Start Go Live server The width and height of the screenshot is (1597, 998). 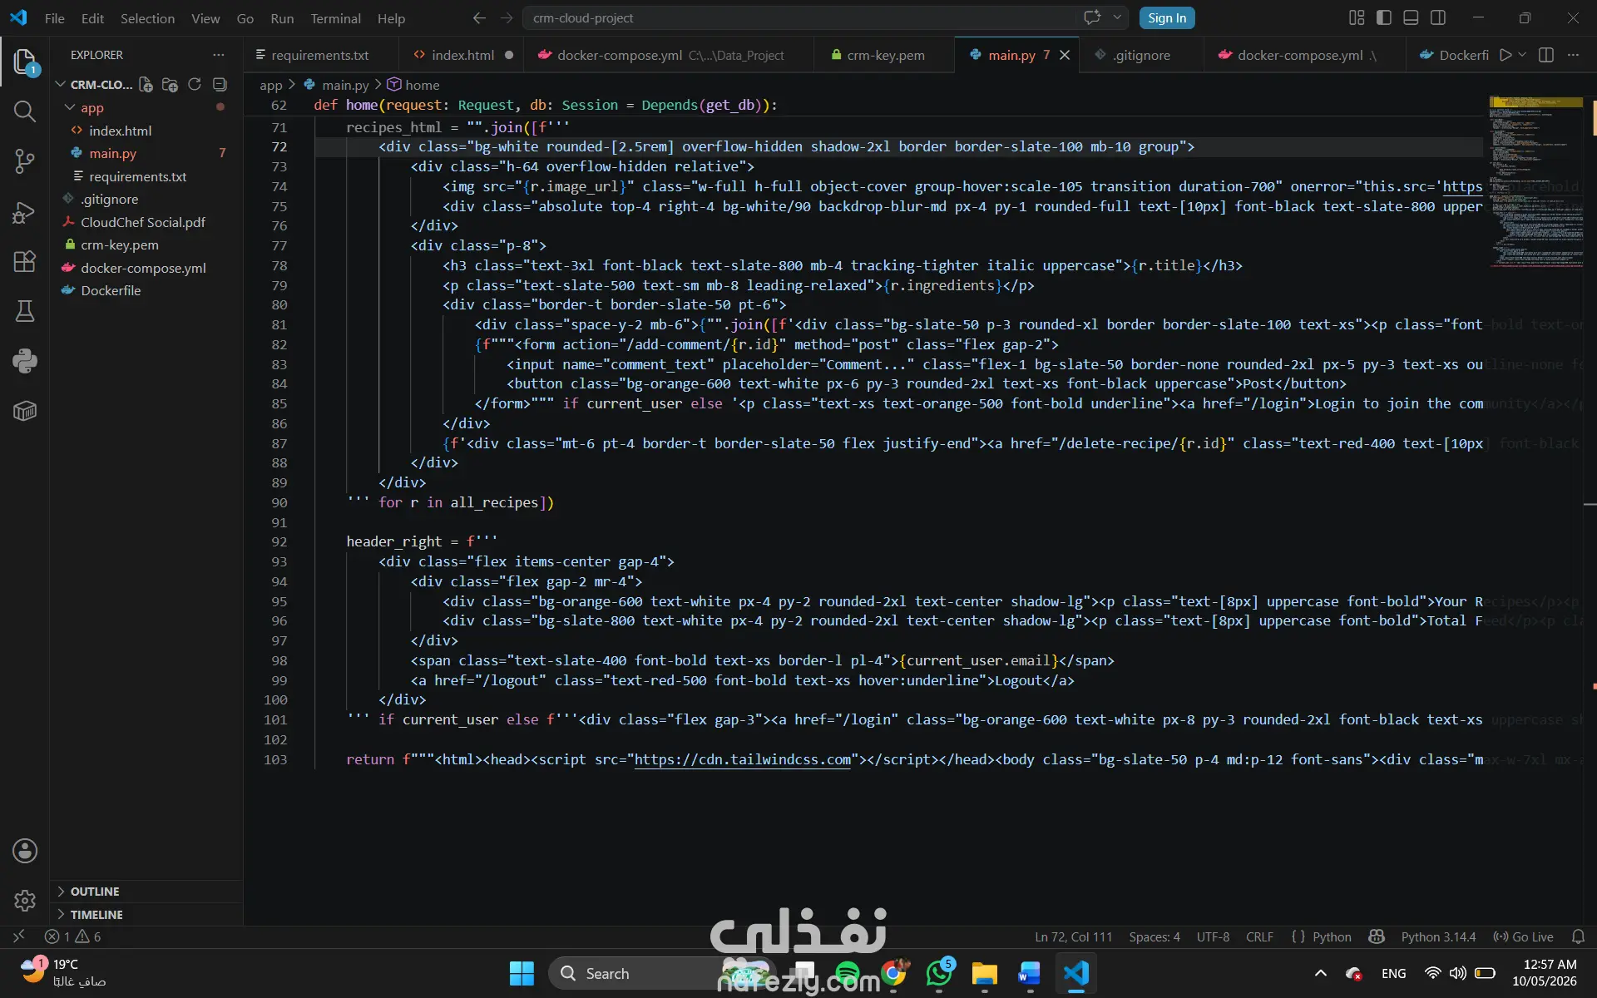coord(1523,936)
